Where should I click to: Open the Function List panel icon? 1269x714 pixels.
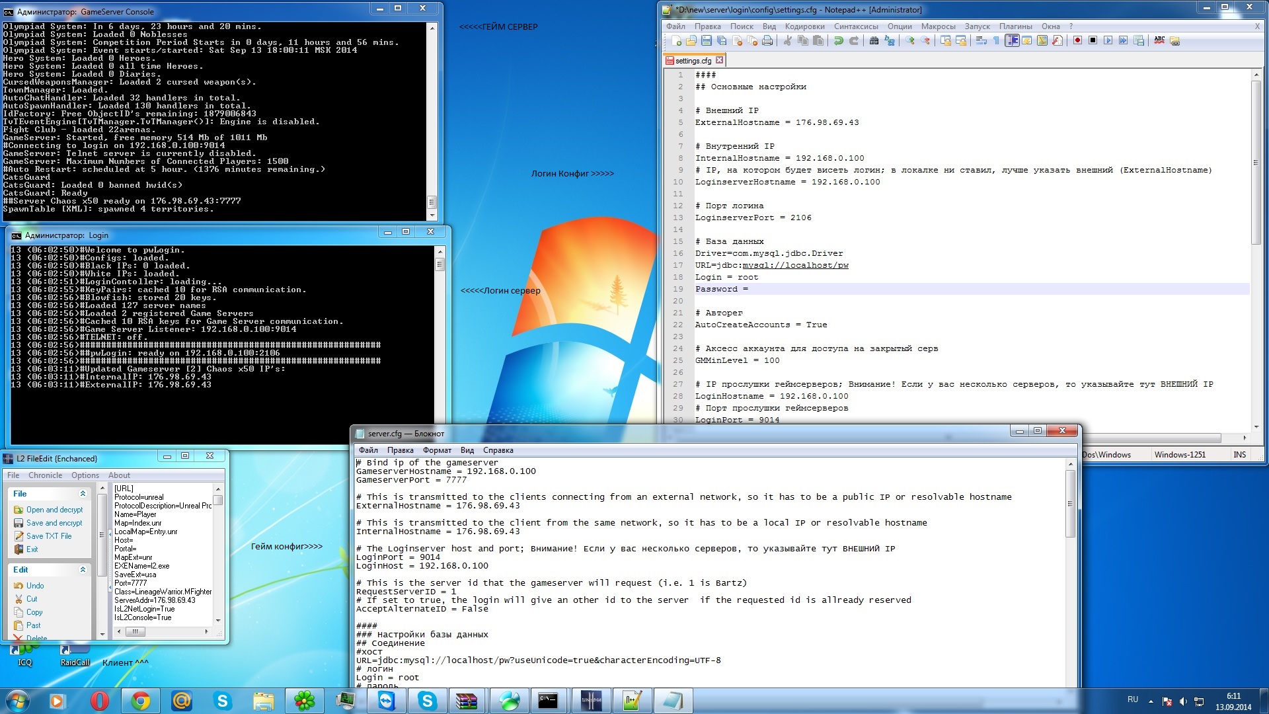click(1057, 40)
